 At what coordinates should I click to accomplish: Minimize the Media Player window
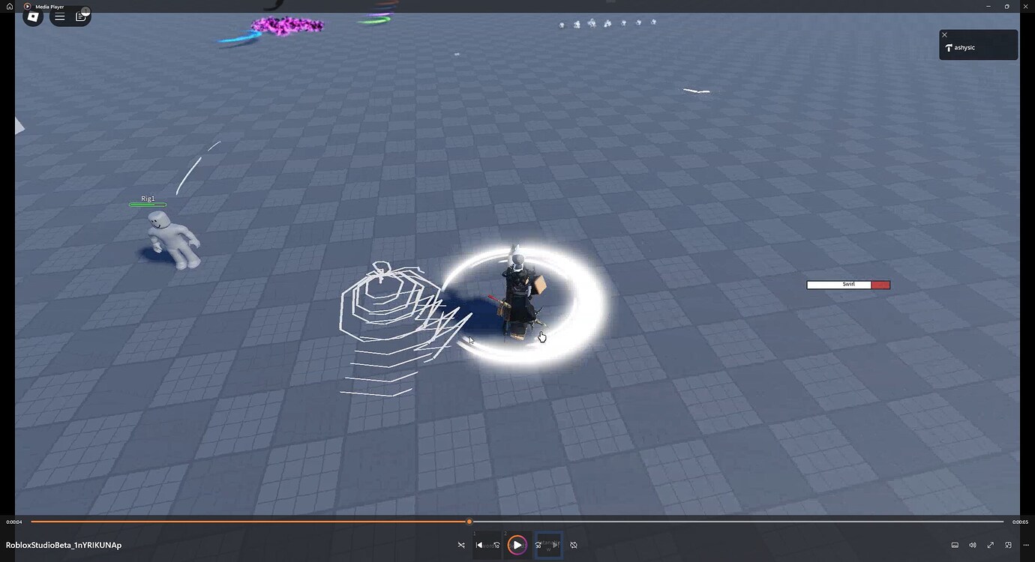pos(988,7)
